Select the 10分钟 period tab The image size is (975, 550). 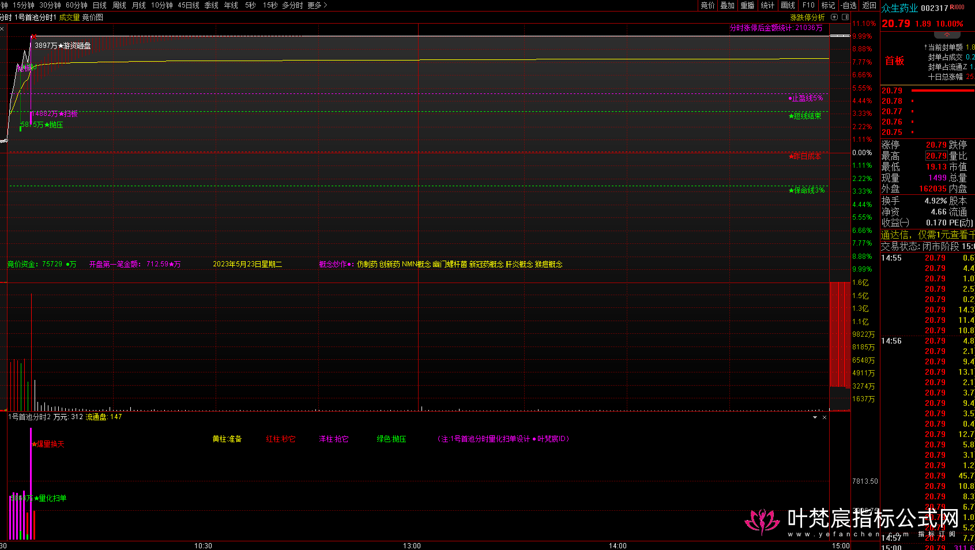point(162,5)
